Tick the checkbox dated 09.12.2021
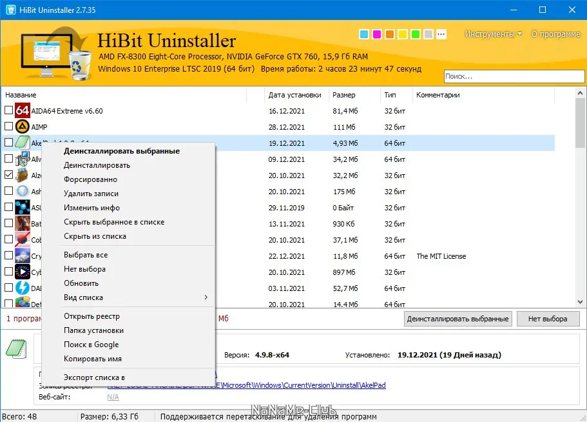The width and height of the screenshot is (587, 422). 8,159
